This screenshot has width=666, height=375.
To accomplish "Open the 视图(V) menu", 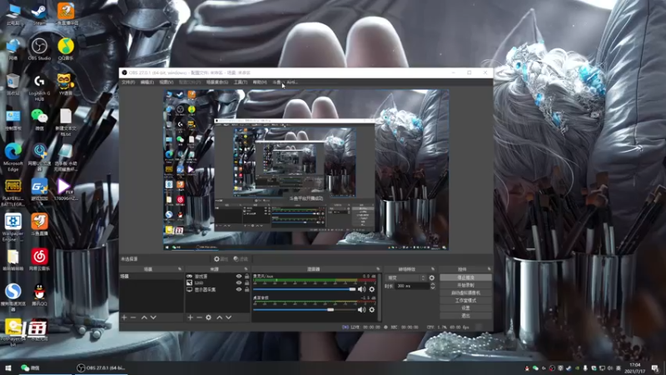I will 166,82.
